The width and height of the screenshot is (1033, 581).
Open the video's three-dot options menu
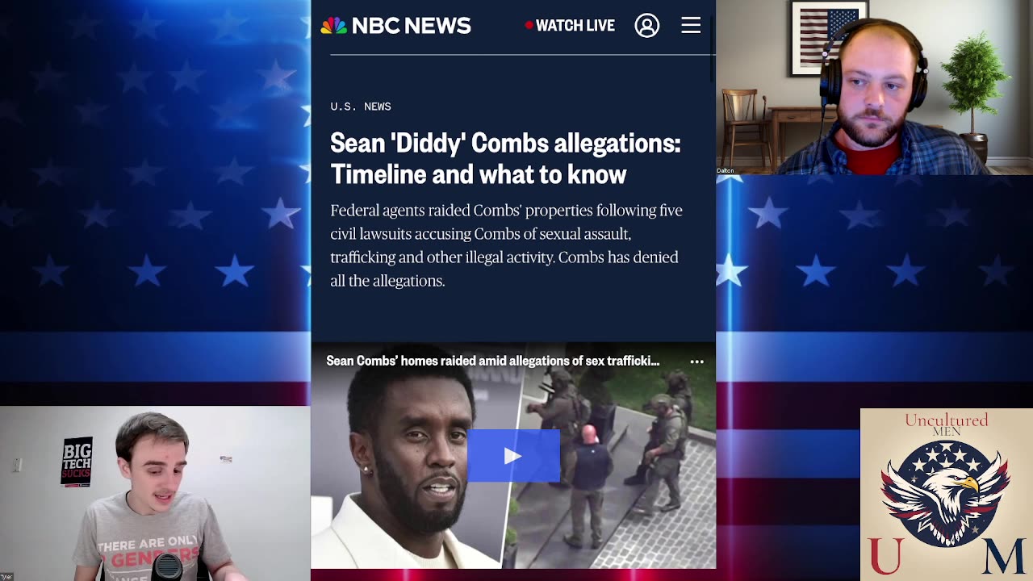coord(696,362)
